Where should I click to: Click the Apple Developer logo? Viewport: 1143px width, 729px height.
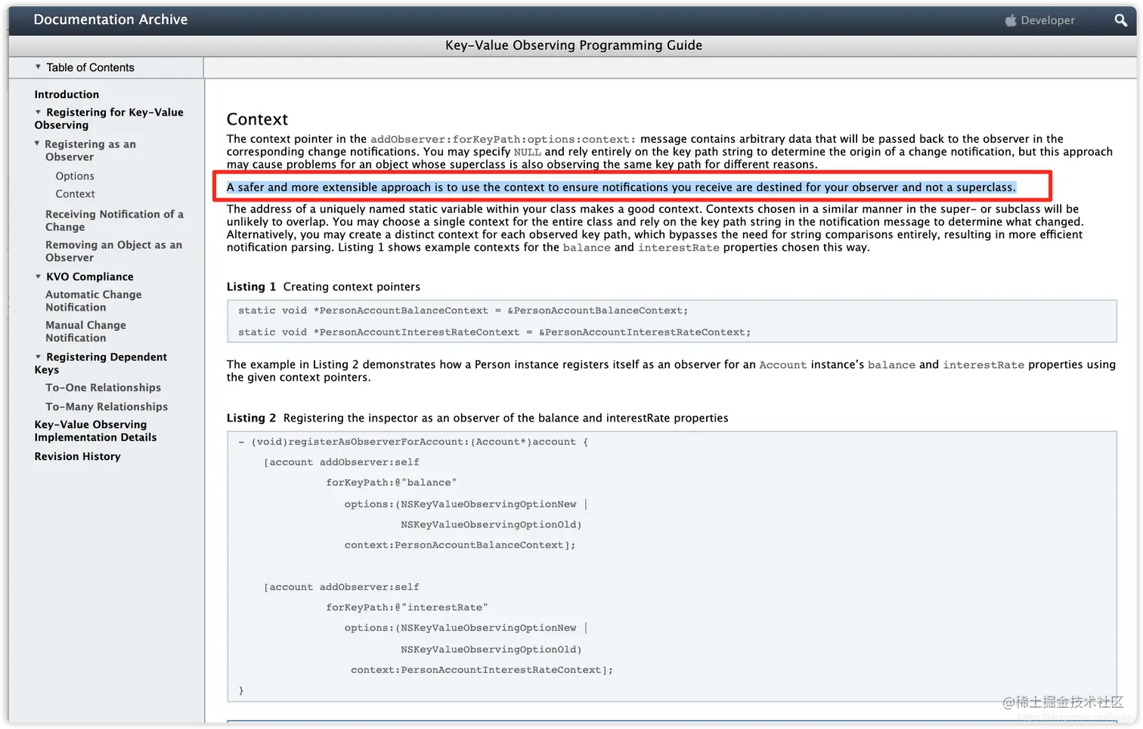coord(1039,20)
